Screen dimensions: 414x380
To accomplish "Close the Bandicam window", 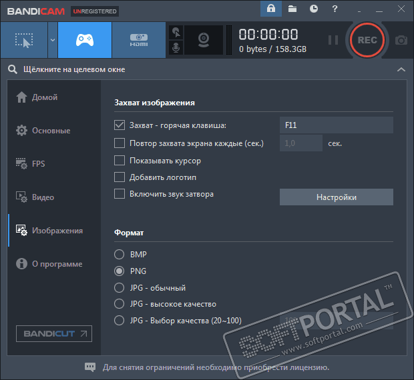I will tap(401, 9).
